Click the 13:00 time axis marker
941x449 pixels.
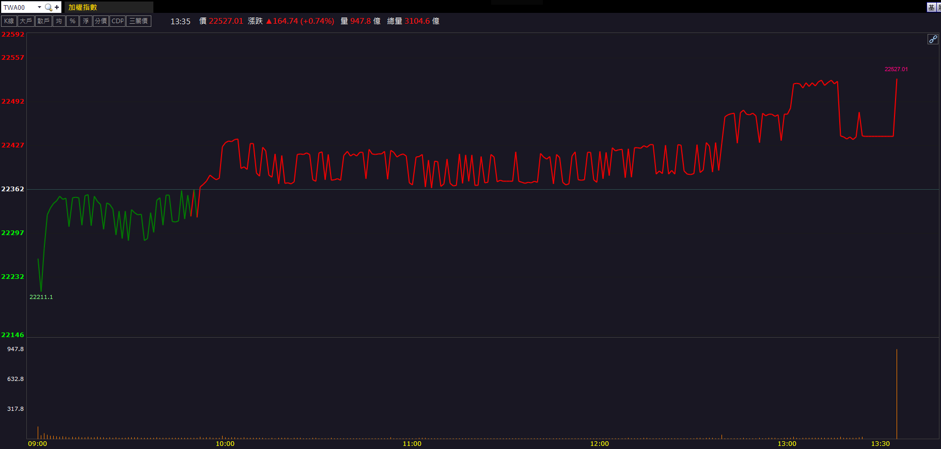(x=787, y=444)
